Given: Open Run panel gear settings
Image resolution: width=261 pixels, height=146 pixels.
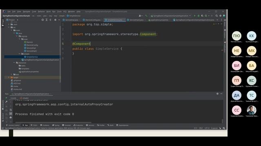Looking at the screenshot, I should 217,94.
